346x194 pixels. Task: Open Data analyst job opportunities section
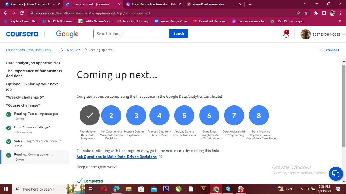pyautogui.click(x=33, y=63)
